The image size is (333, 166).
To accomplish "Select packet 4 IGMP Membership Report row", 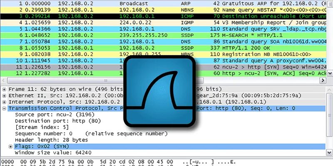I will click(163, 23).
